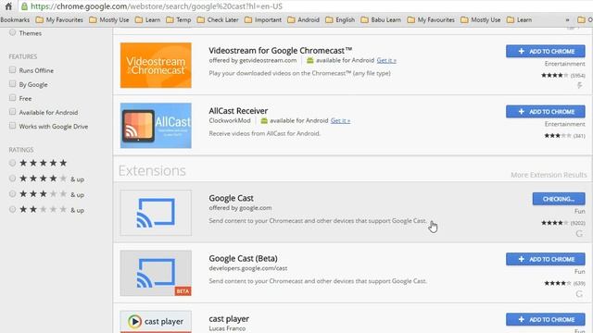
Task: Click the browser home icon
Action: point(8,6)
